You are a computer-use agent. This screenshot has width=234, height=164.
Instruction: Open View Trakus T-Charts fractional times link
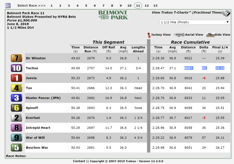click(x=188, y=12)
